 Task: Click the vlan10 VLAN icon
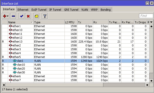click(15, 65)
